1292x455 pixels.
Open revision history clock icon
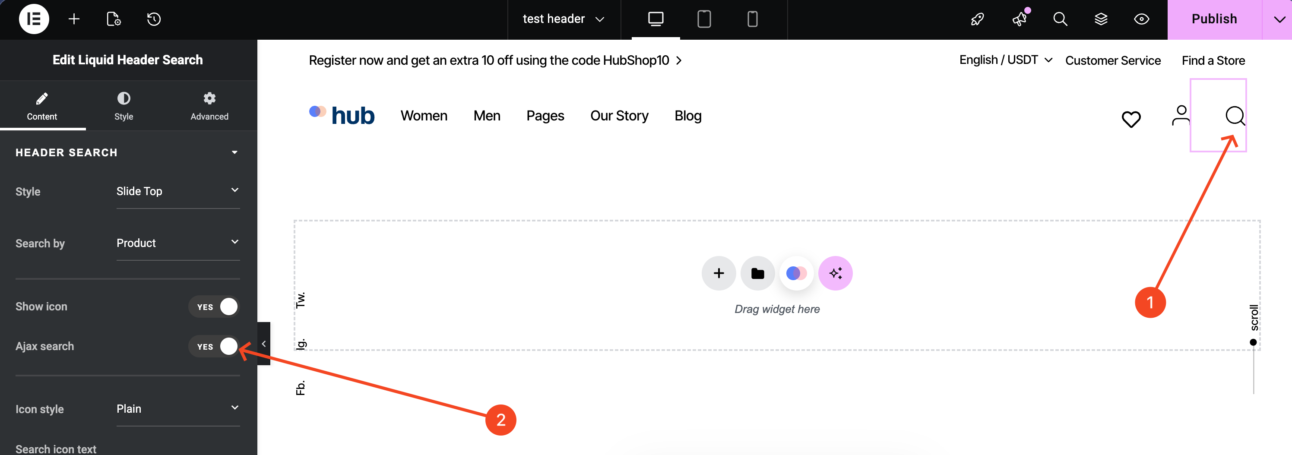click(x=154, y=19)
